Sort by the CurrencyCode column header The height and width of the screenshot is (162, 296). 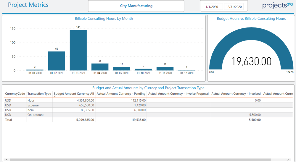[15, 94]
